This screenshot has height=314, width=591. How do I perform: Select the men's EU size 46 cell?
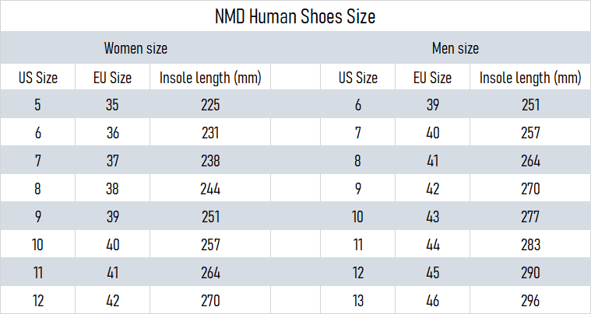[432, 301]
